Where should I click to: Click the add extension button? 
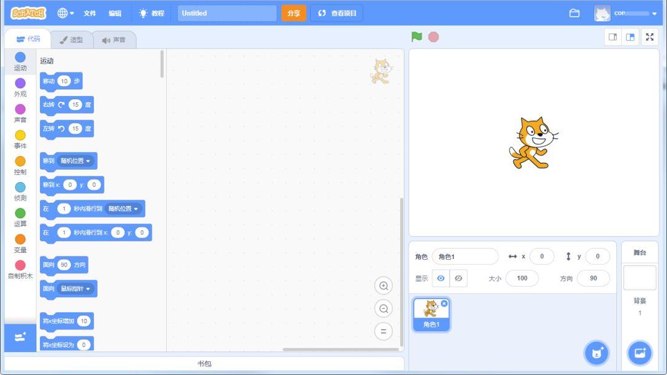[20, 337]
